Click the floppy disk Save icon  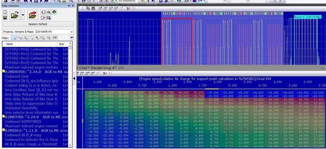tap(5, 18)
